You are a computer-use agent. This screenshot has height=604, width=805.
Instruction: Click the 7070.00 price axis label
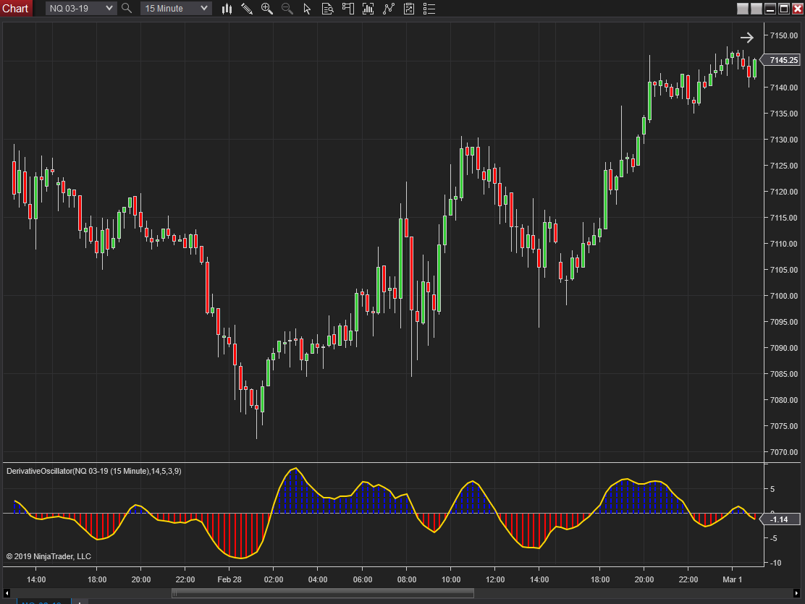784,452
